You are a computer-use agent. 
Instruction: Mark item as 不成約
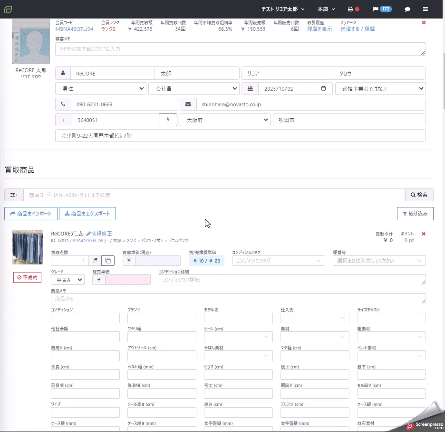click(x=27, y=277)
